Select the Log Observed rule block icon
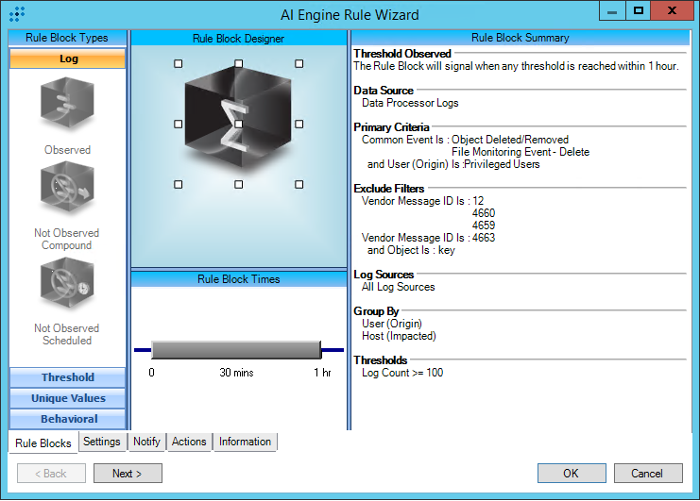Image resolution: width=700 pixels, height=501 pixels. click(67, 105)
